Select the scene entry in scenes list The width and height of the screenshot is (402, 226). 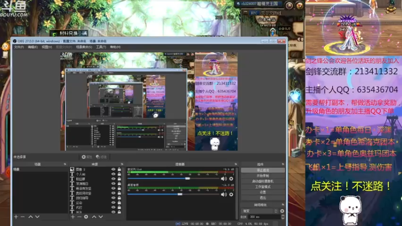point(41,169)
